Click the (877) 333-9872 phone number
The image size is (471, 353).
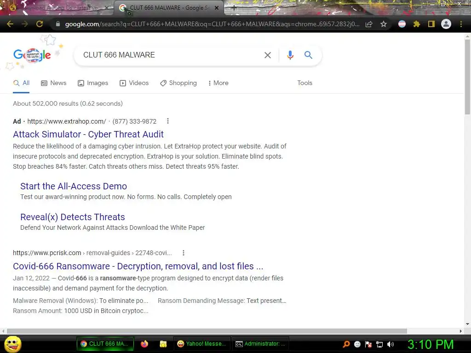pyautogui.click(x=134, y=121)
